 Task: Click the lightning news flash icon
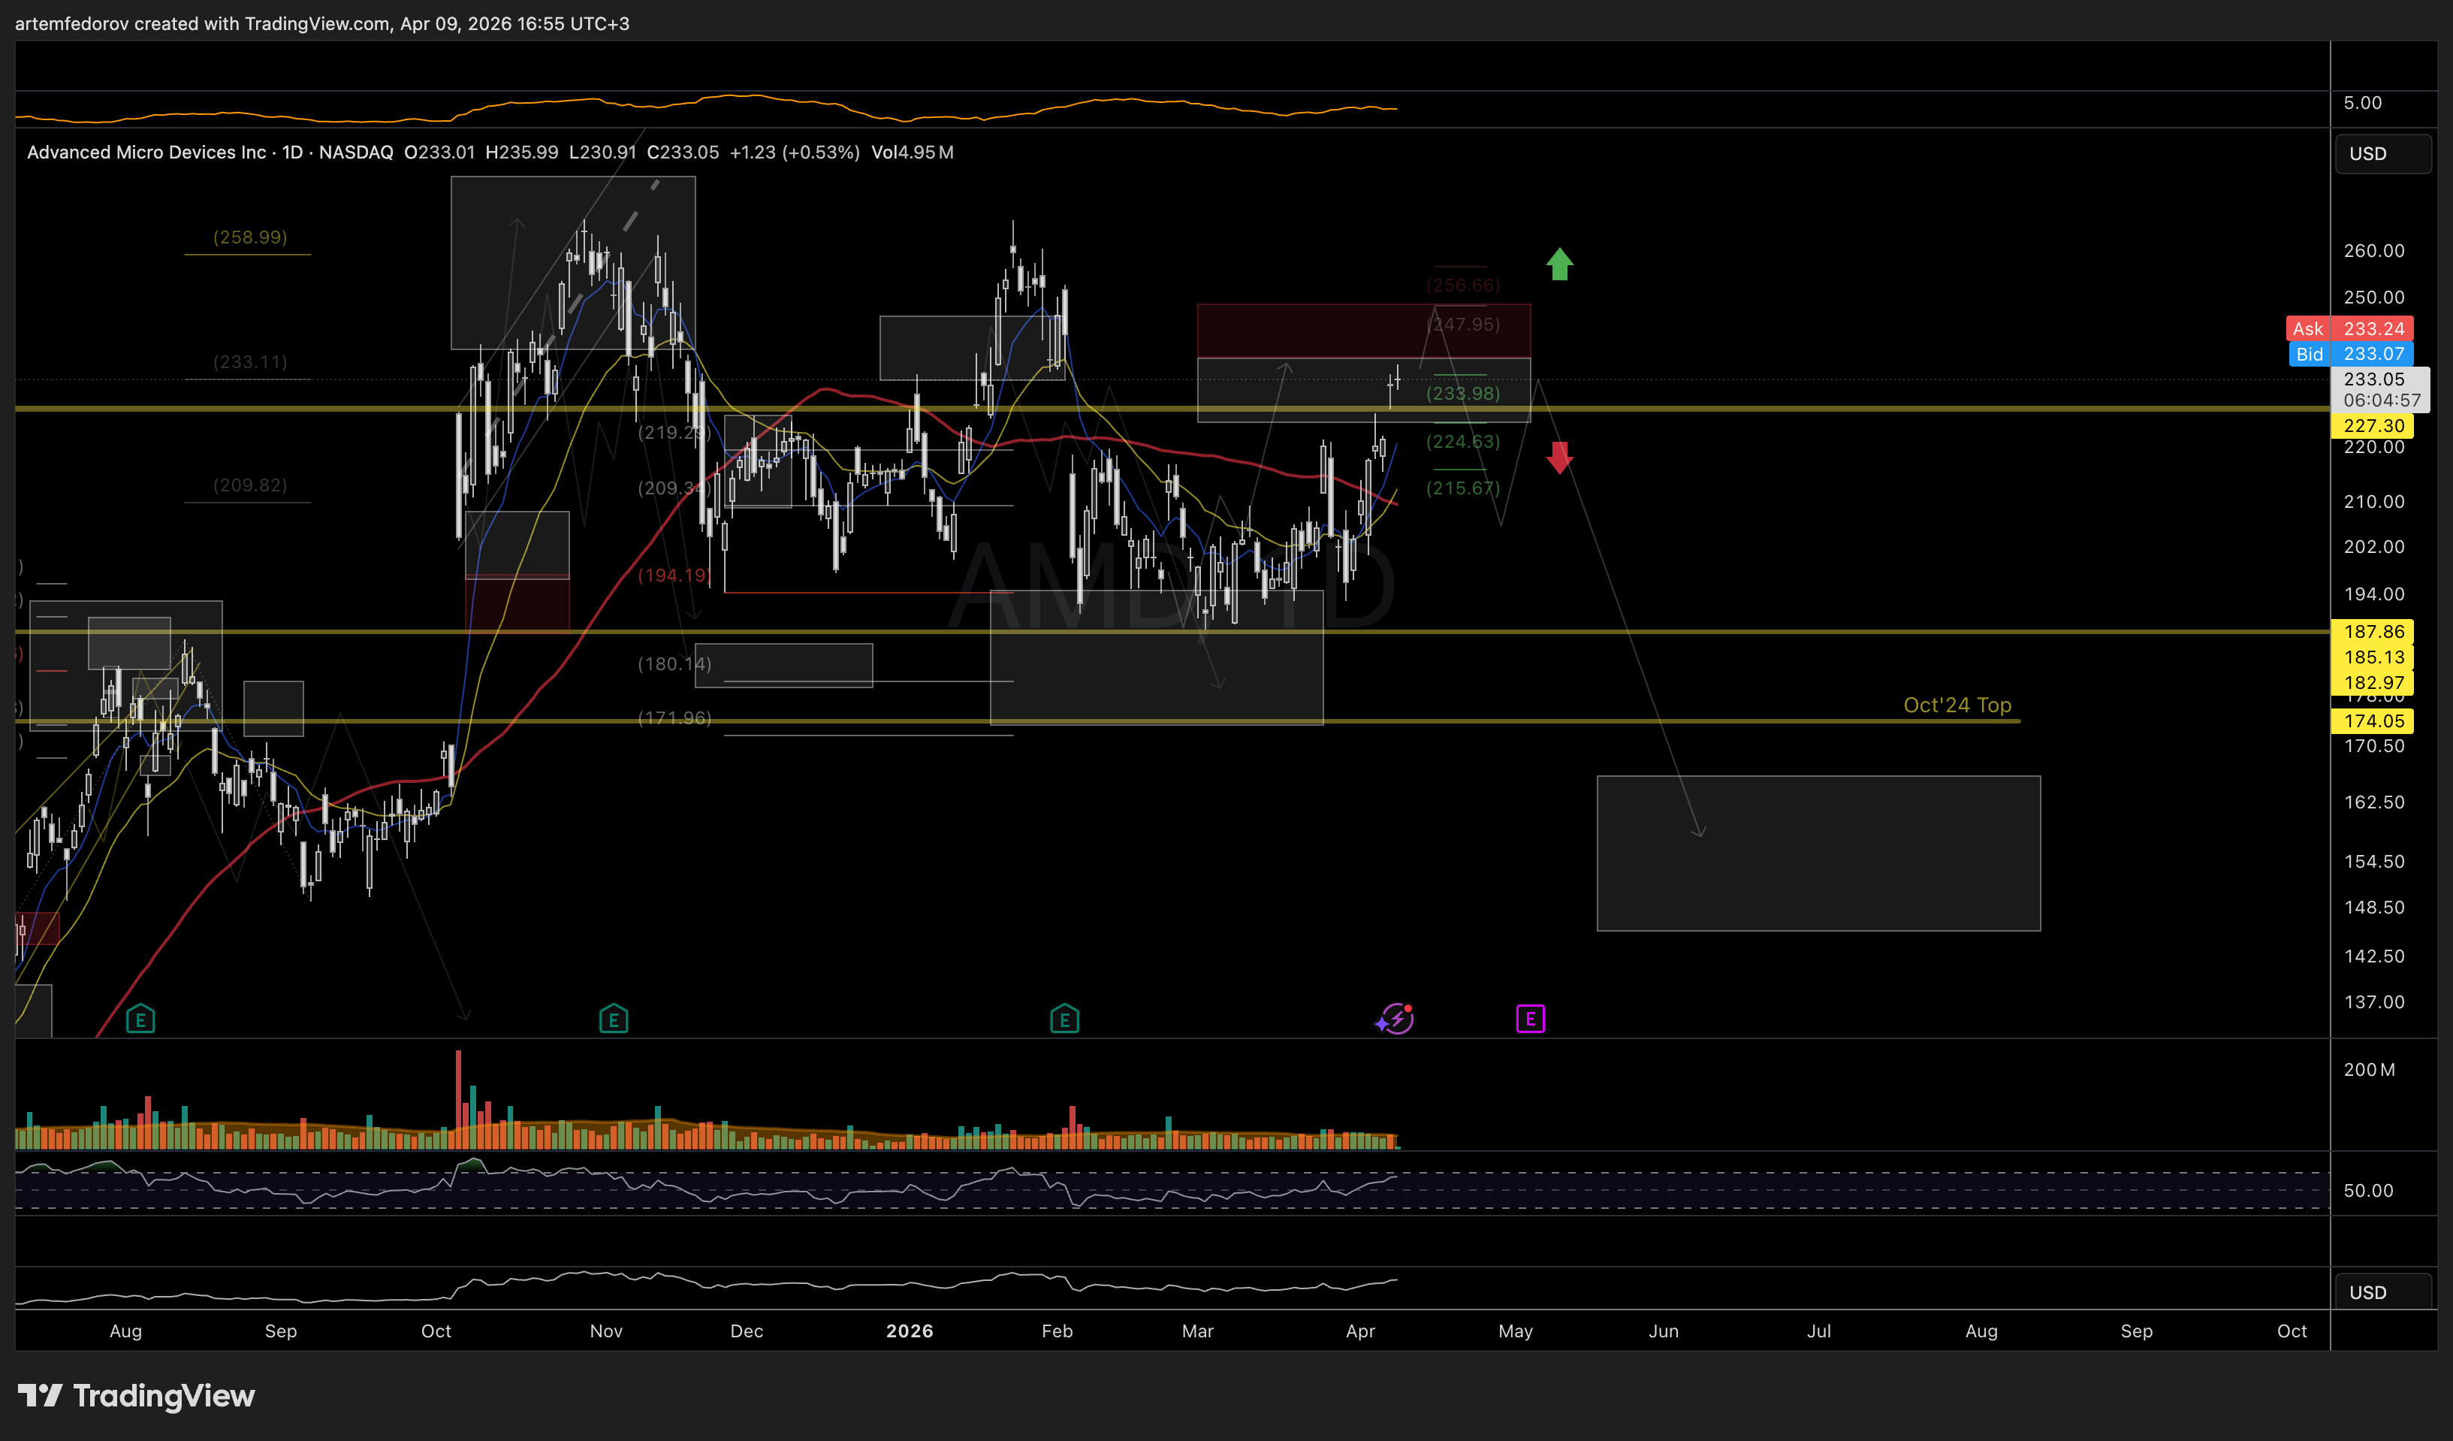[1396, 1020]
